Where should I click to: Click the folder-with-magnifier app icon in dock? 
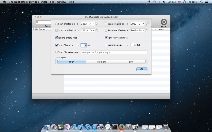coord(135,127)
